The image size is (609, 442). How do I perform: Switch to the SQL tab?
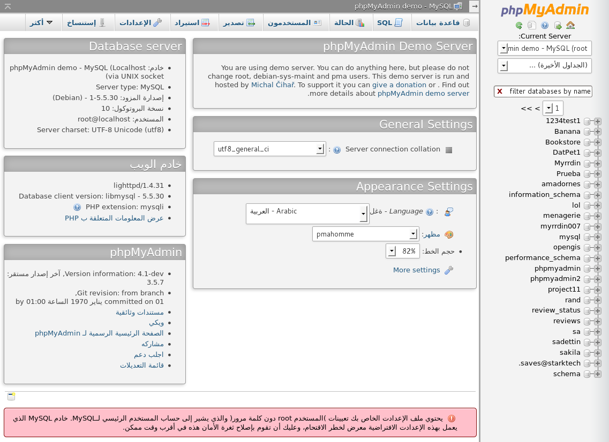click(x=389, y=22)
